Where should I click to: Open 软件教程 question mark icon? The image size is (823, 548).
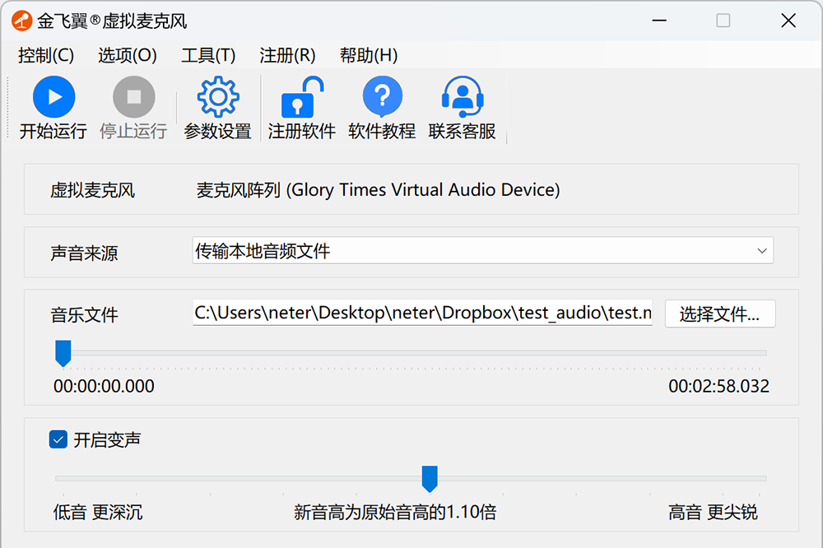[382, 98]
